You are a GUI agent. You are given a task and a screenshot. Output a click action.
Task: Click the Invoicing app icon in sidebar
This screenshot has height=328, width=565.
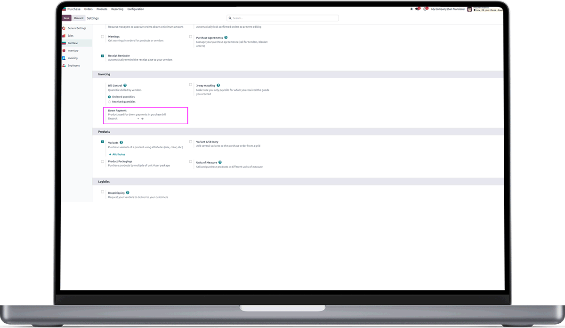click(64, 58)
